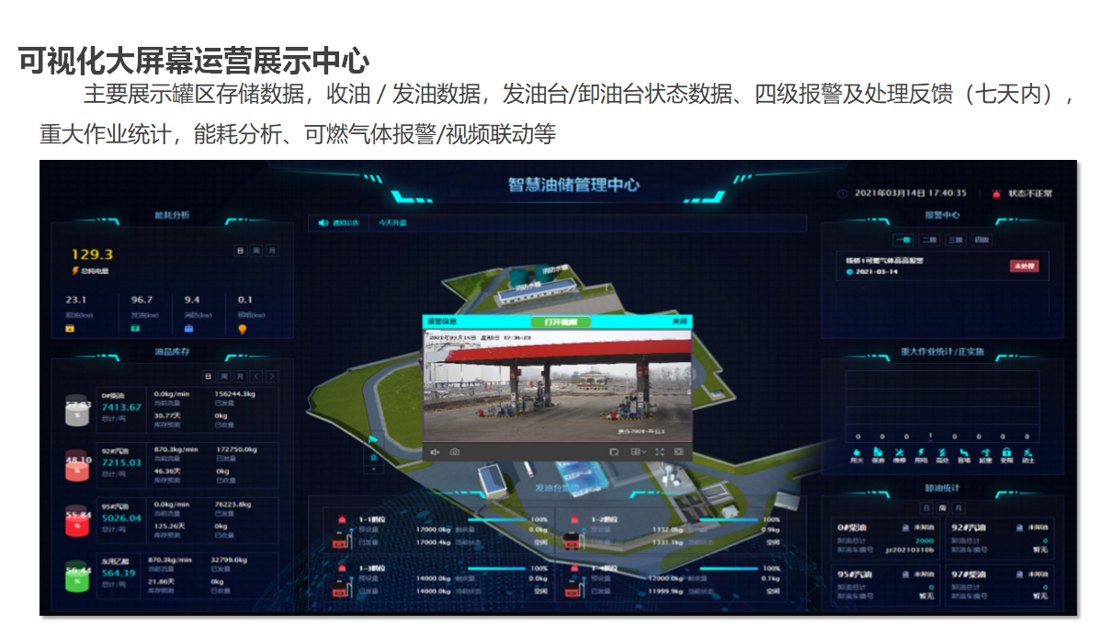Switch energy analysis to 月 (monthly) view
Viewport: 1100px width, 624px height.
273,251
